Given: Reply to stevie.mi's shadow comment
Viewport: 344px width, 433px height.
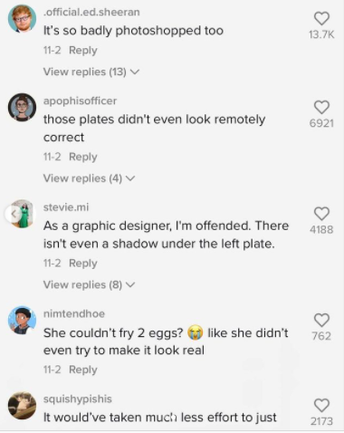Looking at the screenshot, I should click(83, 263).
